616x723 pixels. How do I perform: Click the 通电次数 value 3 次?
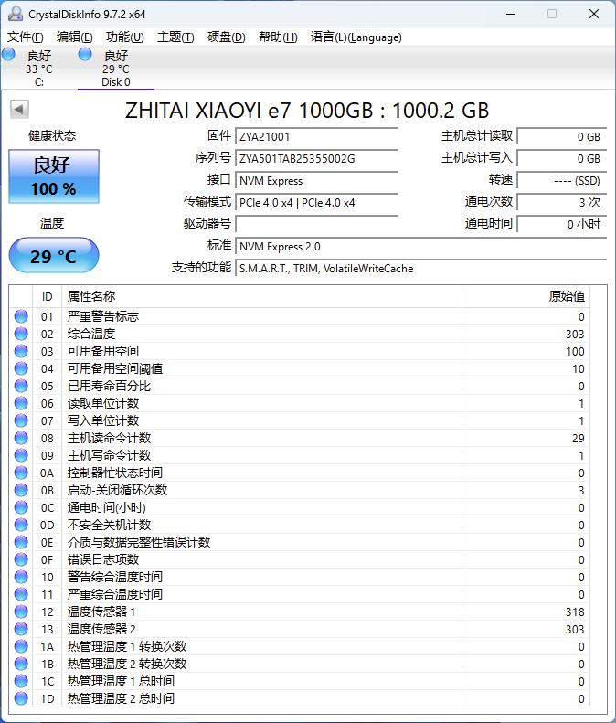pyautogui.click(x=561, y=202)
